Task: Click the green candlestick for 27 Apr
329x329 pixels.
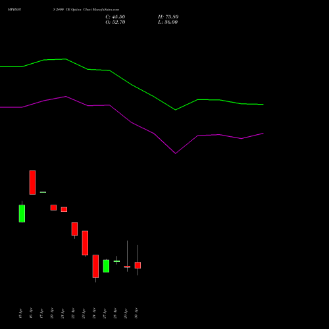Action: (106, 266)
